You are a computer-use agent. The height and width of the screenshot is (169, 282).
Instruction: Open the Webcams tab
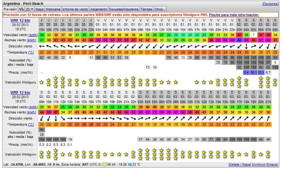click(x=53, y=9)
